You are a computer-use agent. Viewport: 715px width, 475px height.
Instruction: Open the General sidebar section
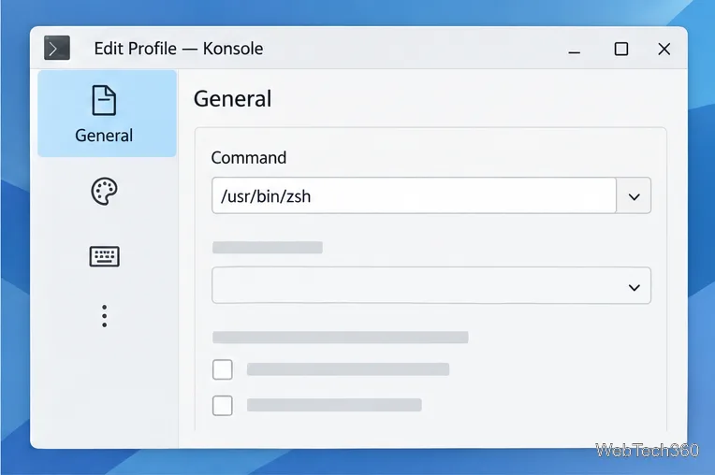point(107,113)
